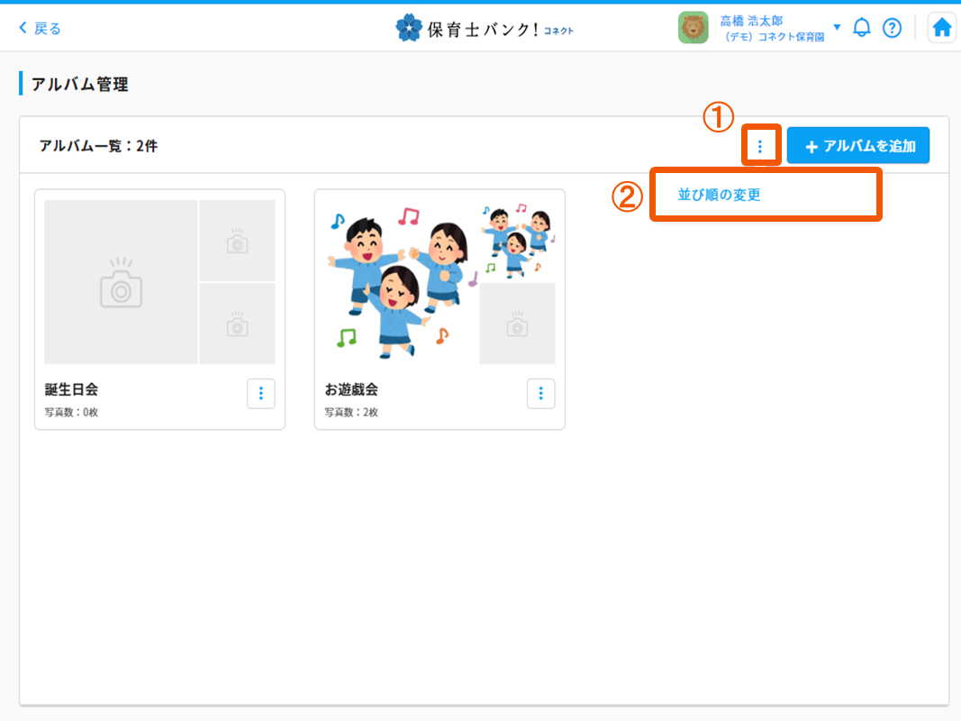Open the notification bell icon
Viewport: 961px width, 721px height.
[x=861, y=27]
